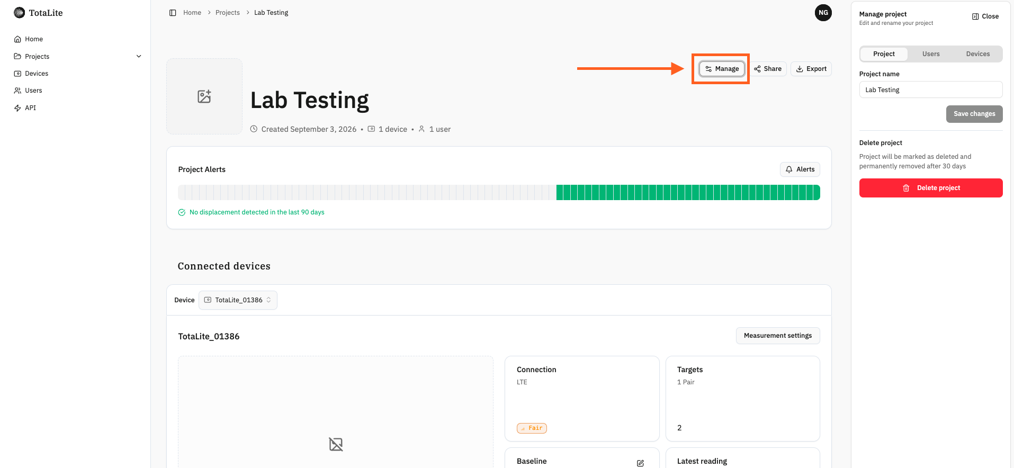Screen dimensions: 1014x468
Task: Click the missing device image icon
Action: point(336,444)
